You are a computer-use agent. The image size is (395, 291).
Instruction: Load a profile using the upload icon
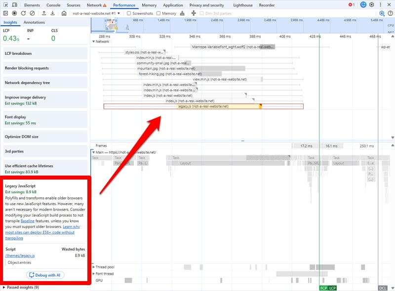click(44, 14)
